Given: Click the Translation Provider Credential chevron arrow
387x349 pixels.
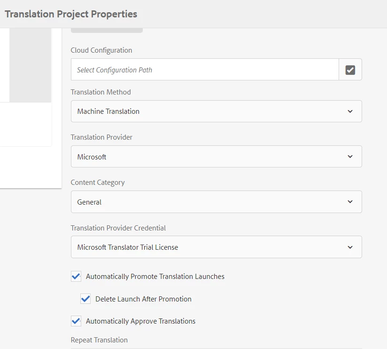Looking at the screenshot, I should pyautogui.click(x=350, y=247).
